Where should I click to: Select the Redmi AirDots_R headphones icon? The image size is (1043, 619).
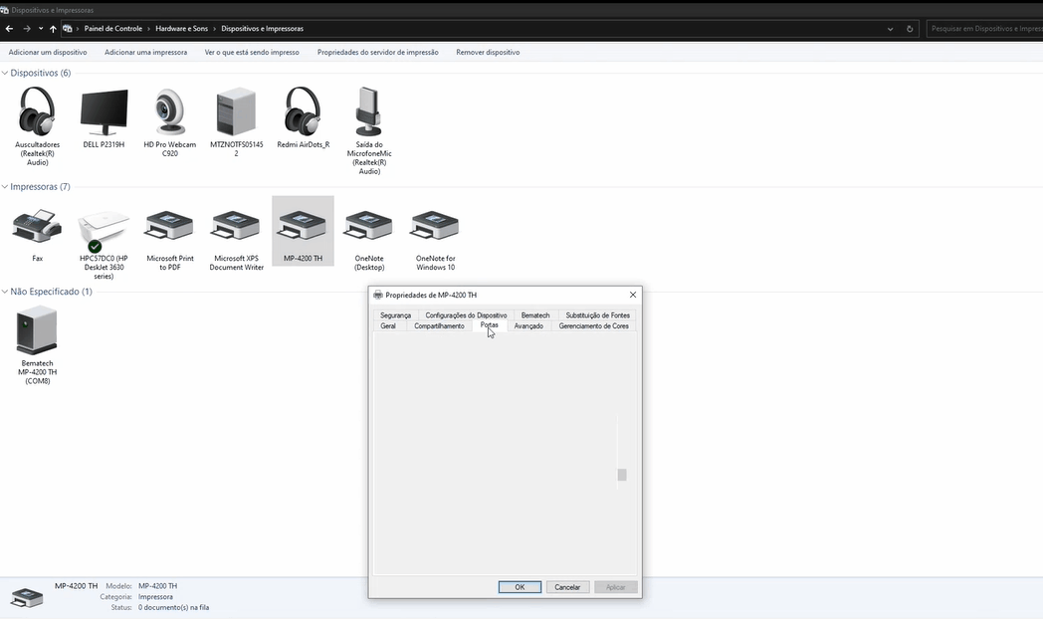(303, 111)
